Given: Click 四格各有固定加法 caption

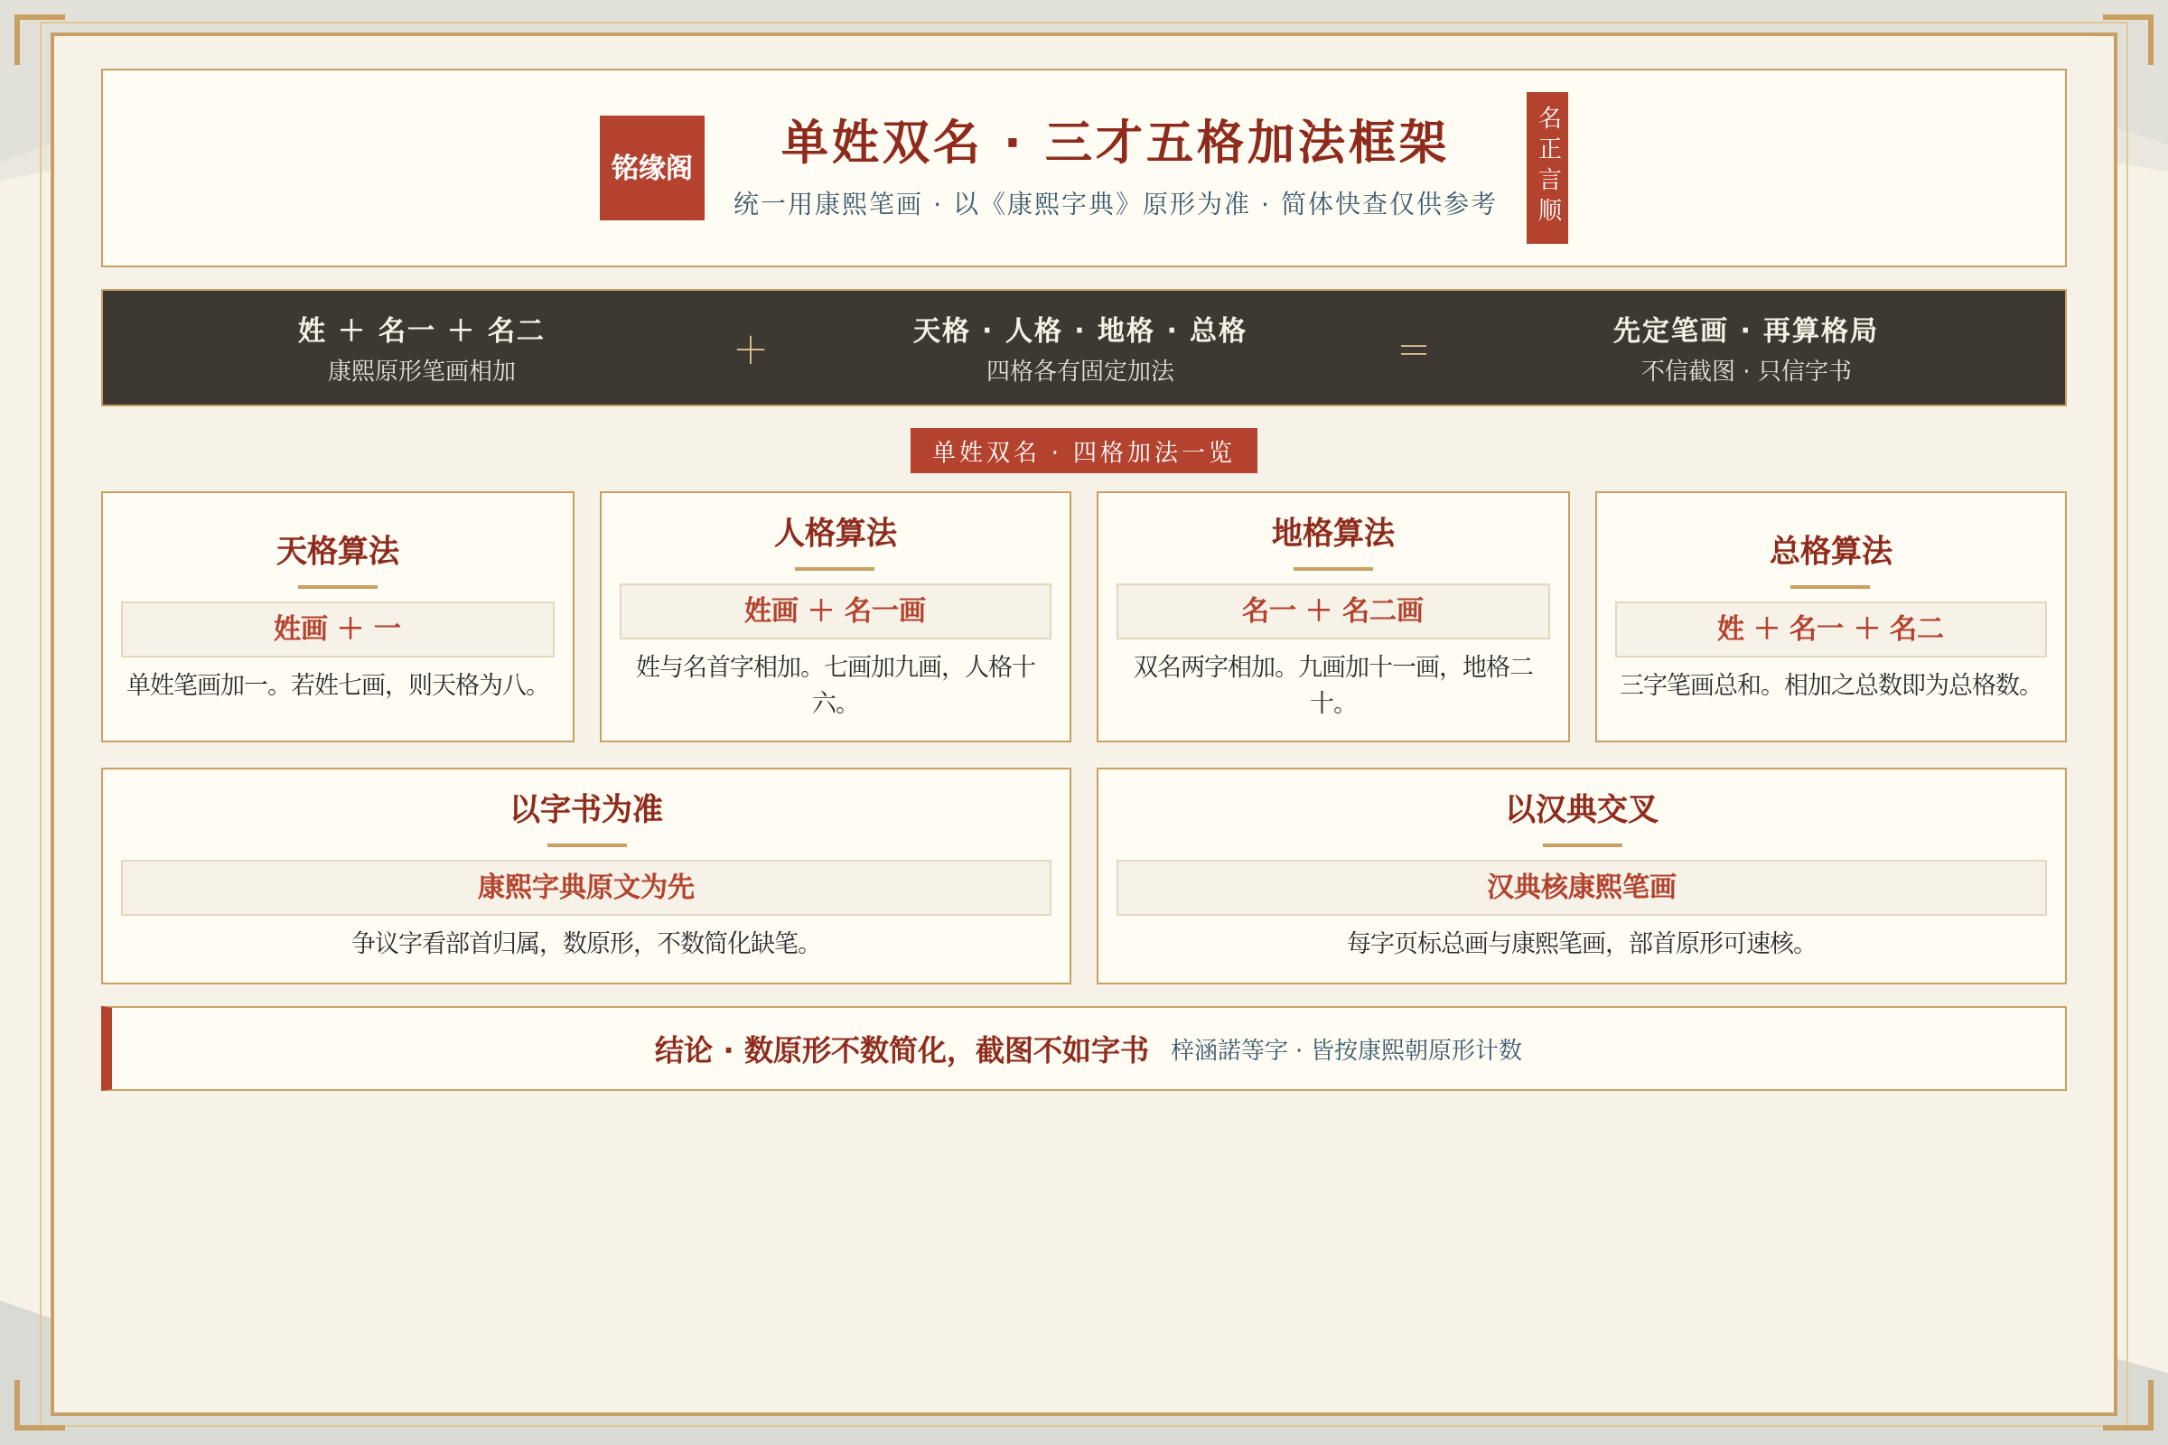Looking at the screenshot, I should 1079,370.
